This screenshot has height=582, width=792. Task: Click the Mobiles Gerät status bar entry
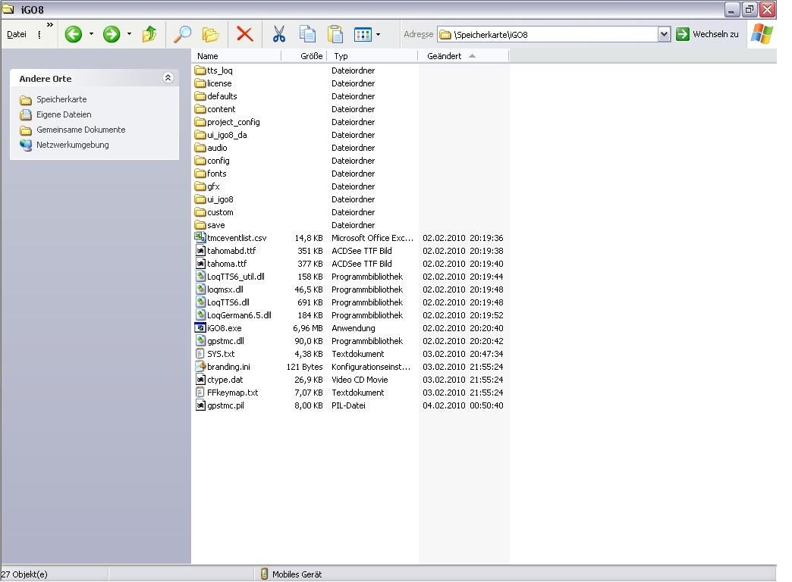[297, 574]
